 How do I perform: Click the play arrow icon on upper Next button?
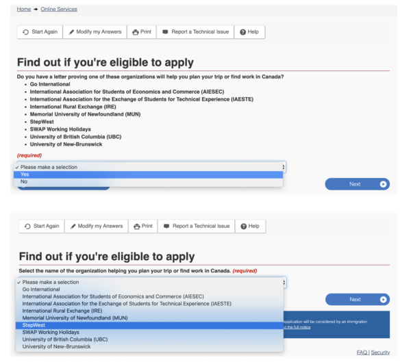tap(383, 184)
